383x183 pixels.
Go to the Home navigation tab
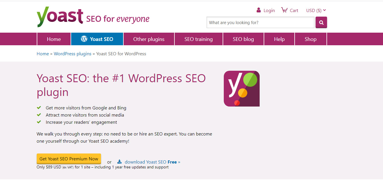[x=54, y=39]
